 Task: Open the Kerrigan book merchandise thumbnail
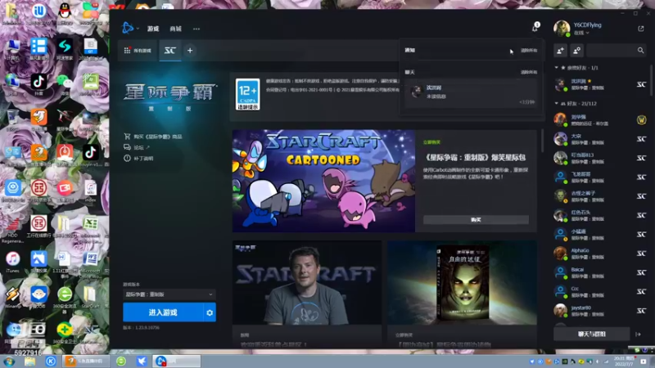click(x=462, y=282)
